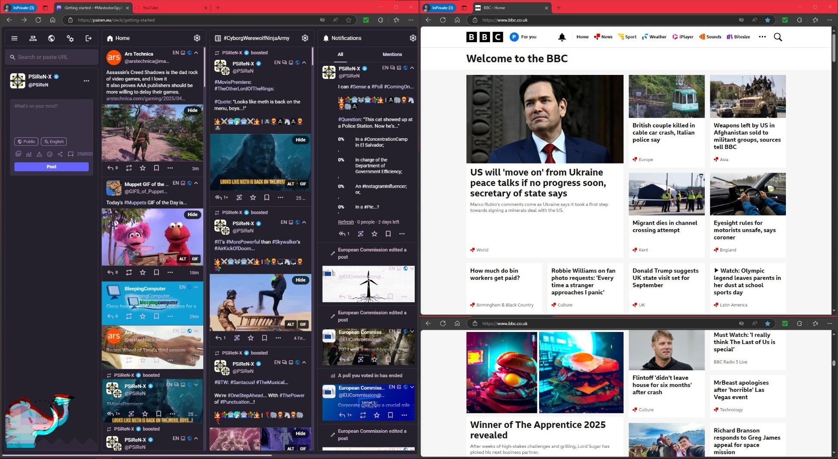Click the Mastodon log out icon
This screenshot has width=838, height=459.
[89, 38]
